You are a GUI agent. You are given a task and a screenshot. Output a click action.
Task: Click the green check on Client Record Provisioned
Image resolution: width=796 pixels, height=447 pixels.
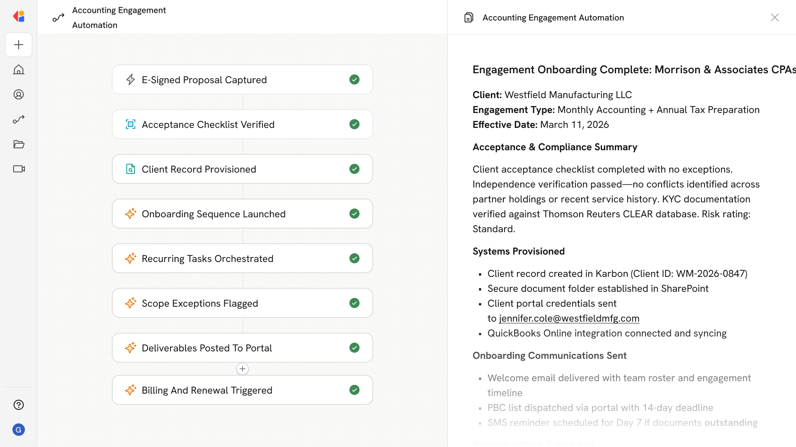coord(354,169)
